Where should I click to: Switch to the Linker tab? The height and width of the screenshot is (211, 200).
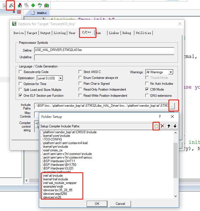click(114, 33)
